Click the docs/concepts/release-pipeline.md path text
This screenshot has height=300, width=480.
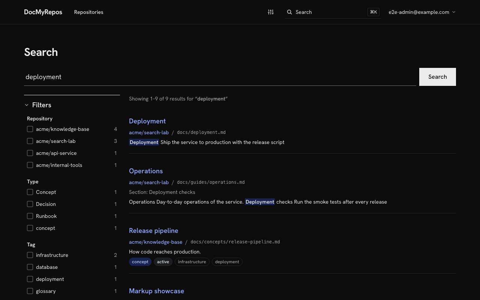point(235,242)
